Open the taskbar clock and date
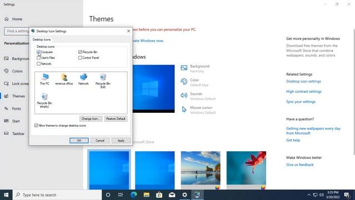355x200 pixels. click(x=333, y=195)
